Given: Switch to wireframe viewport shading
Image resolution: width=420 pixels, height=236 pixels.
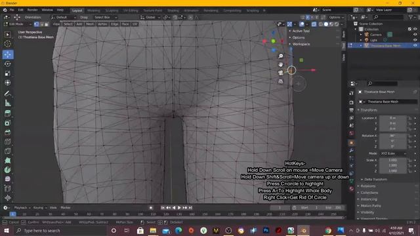Looking at the screenshot, I should (321, 24).
